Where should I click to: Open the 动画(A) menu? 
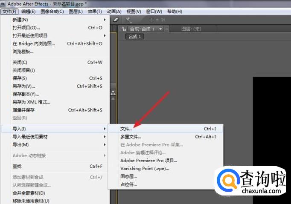[114, 11]
